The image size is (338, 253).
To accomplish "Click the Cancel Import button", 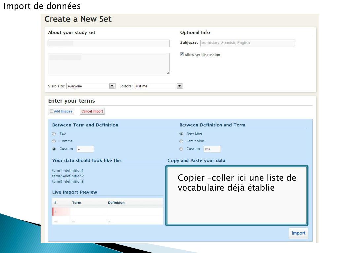I will tap(92, 111).
